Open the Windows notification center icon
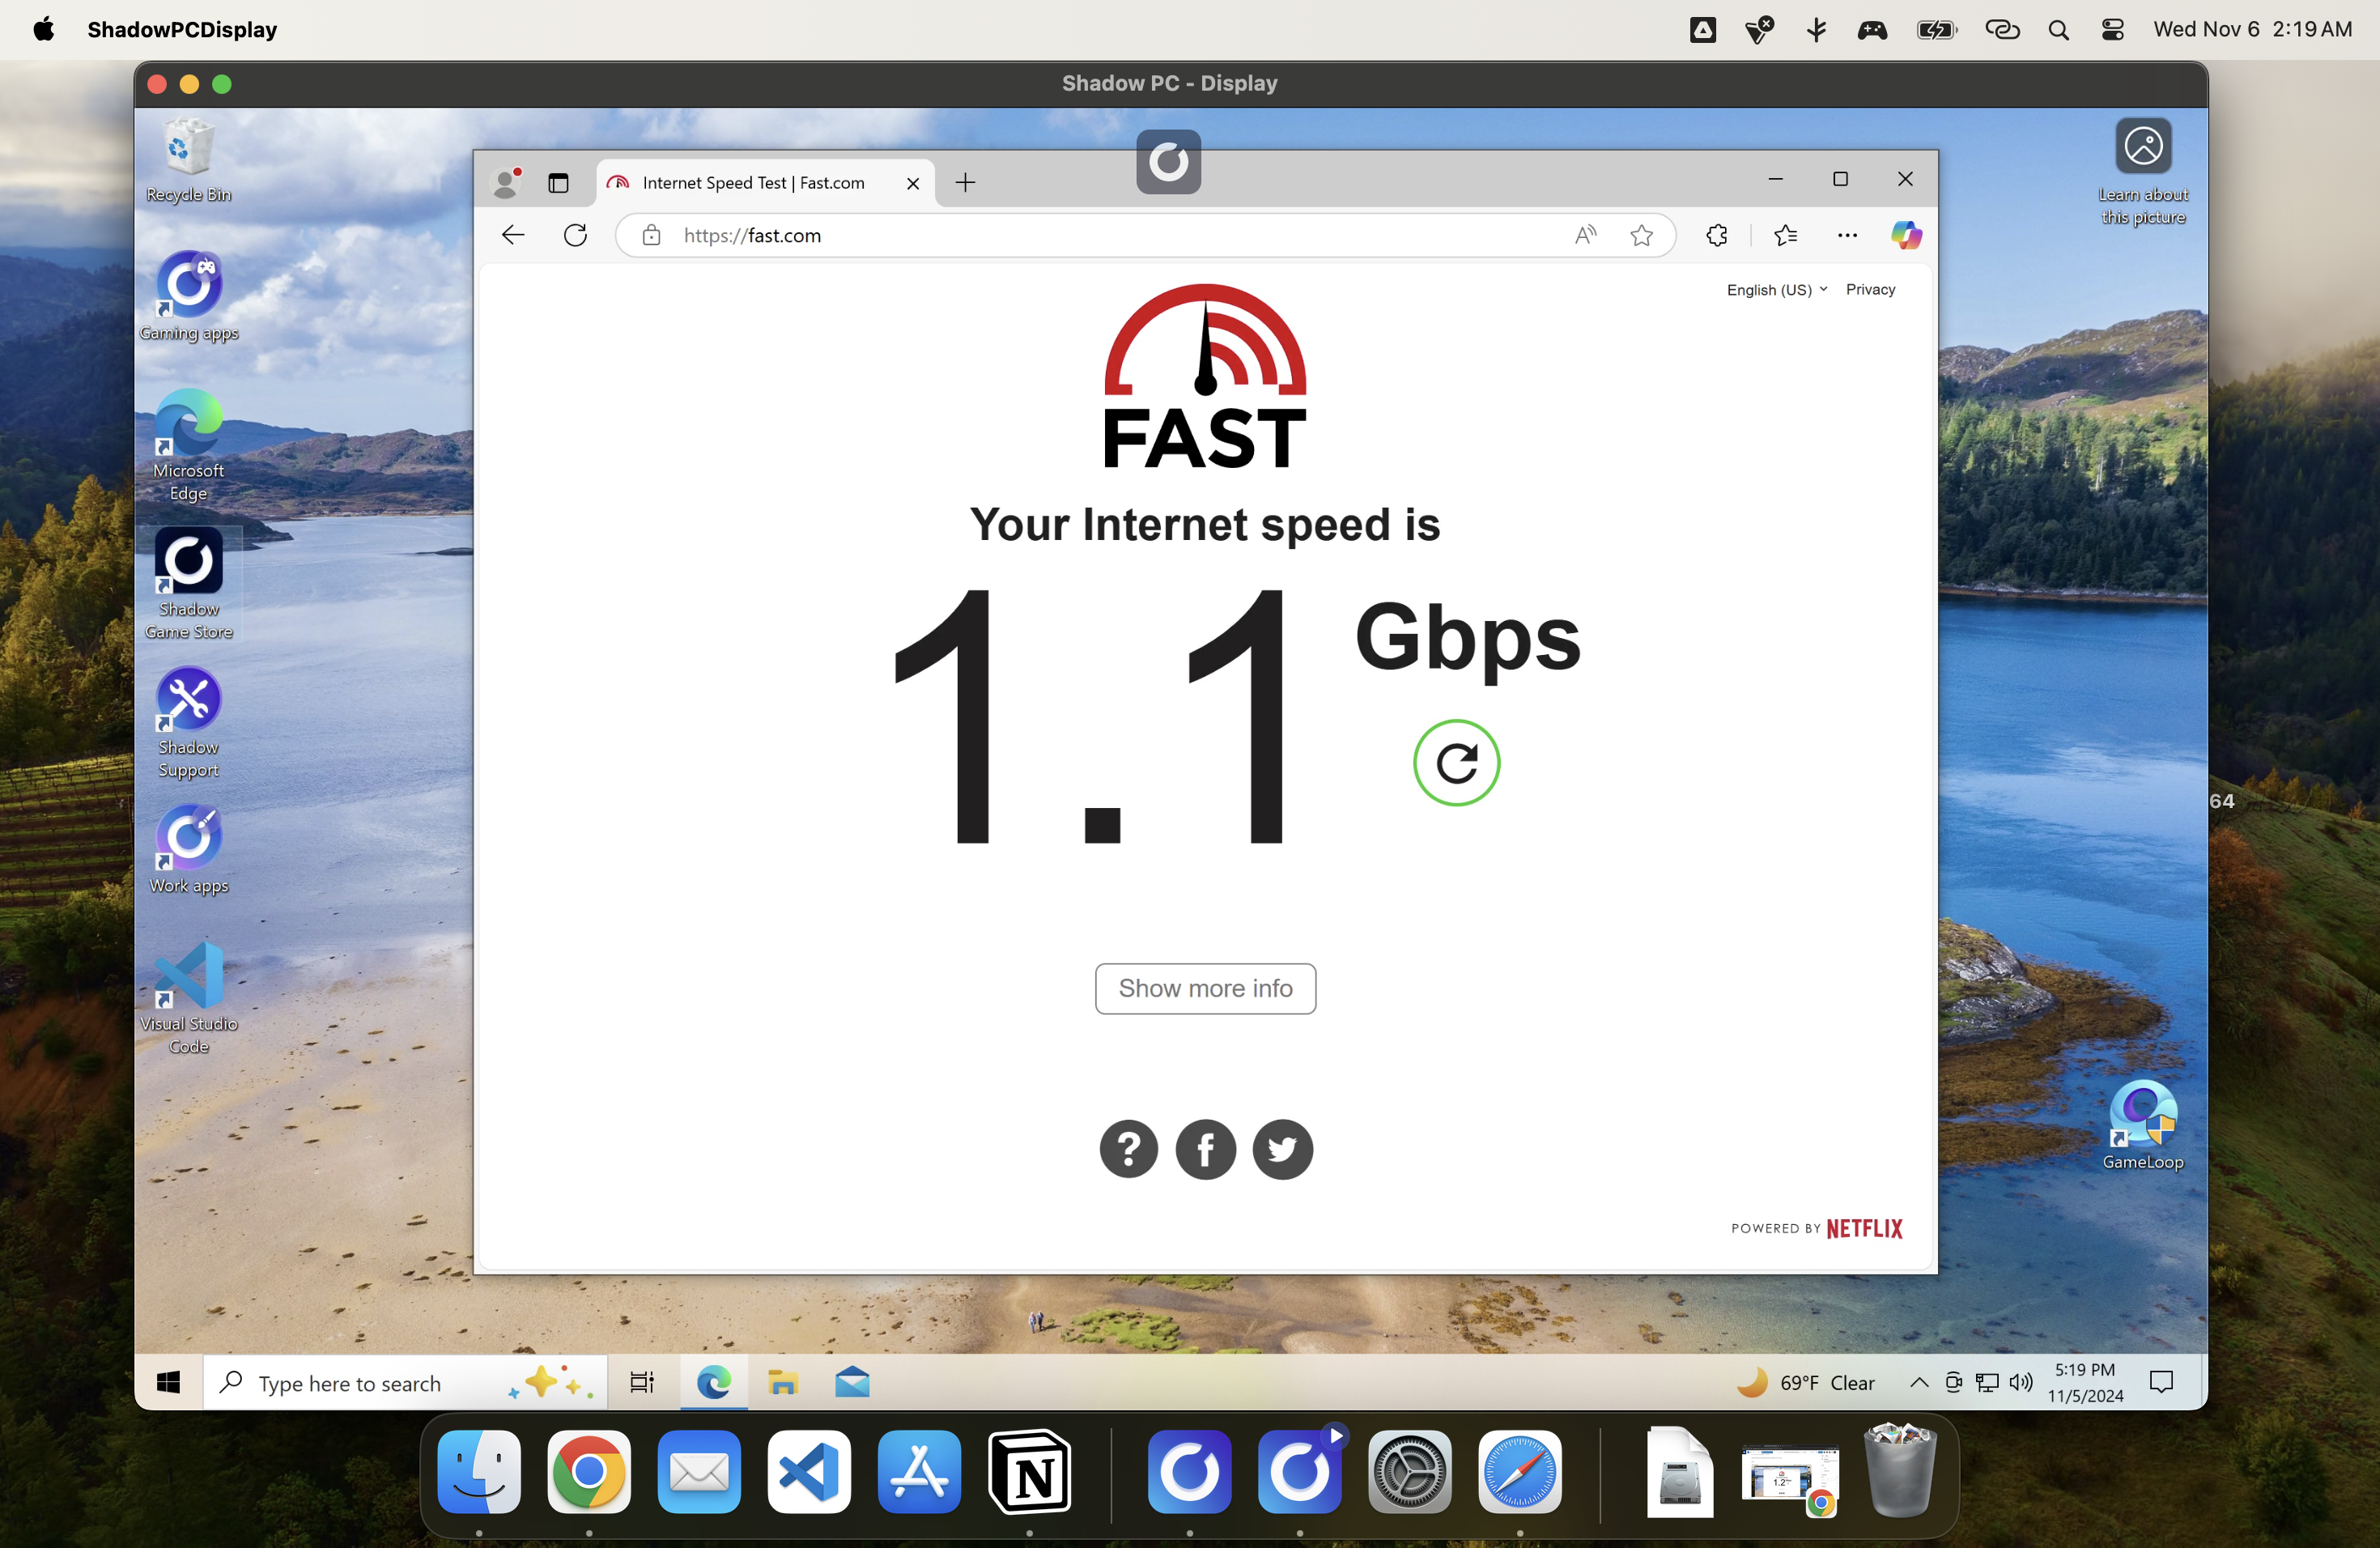This screenshot has height=1548, width=2380. click(x=2162, y=1382)
